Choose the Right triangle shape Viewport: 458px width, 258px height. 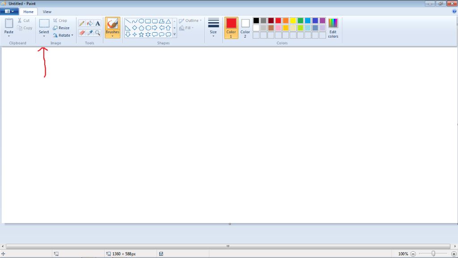pyautogui.click(x=128, y=28)
